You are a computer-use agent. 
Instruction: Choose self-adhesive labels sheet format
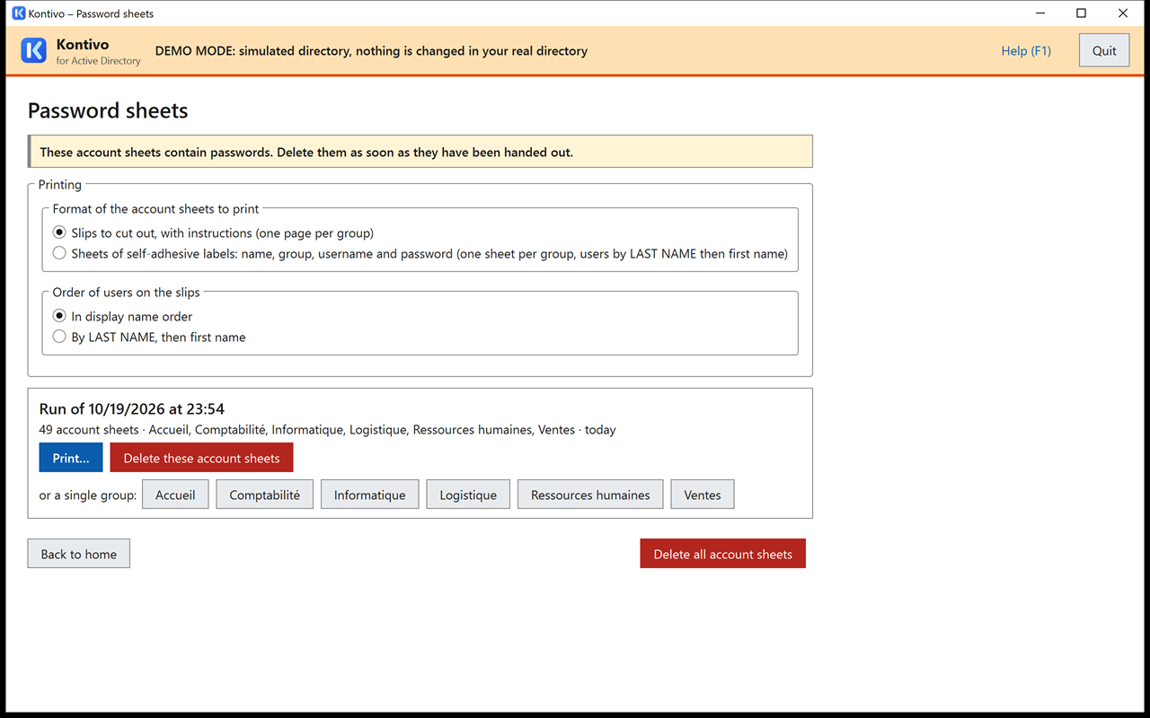coord(59,253)
